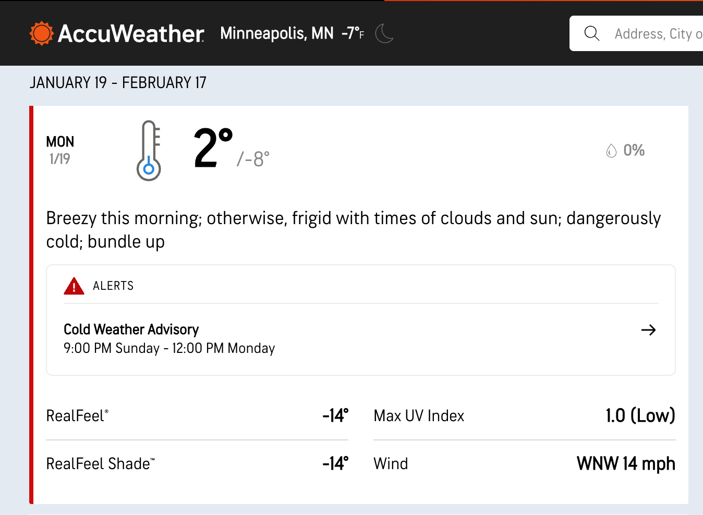Click the AccuWeather sun logo icon
The height and width of the screenshot is (515, 703).
(42, 33)
